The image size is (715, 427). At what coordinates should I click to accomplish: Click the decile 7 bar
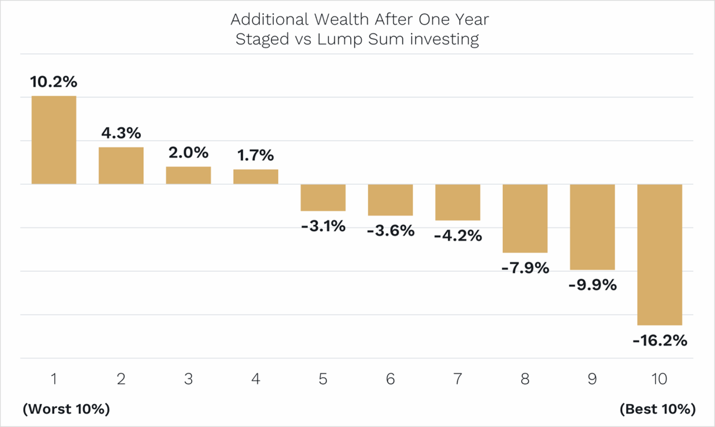(457, 202)
